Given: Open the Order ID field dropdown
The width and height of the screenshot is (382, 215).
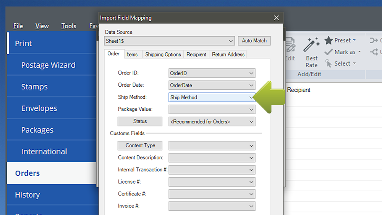Looking at the screenshot, I should [251, 73].
